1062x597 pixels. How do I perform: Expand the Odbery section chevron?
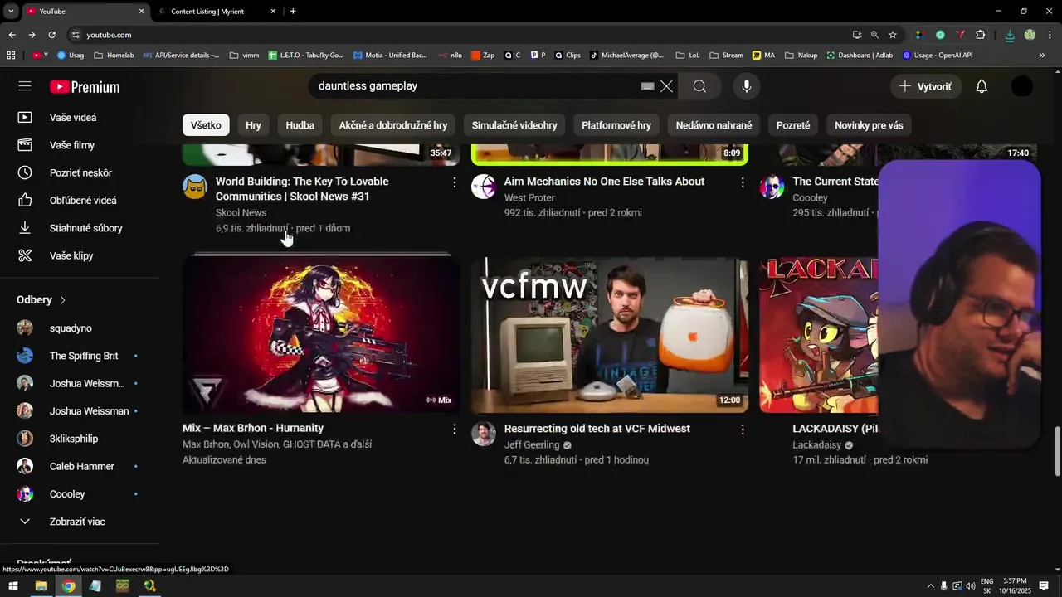[62, 300]
